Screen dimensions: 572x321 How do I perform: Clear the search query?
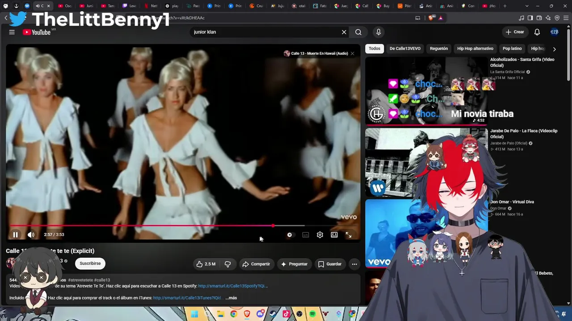click(x=344, y=32)
